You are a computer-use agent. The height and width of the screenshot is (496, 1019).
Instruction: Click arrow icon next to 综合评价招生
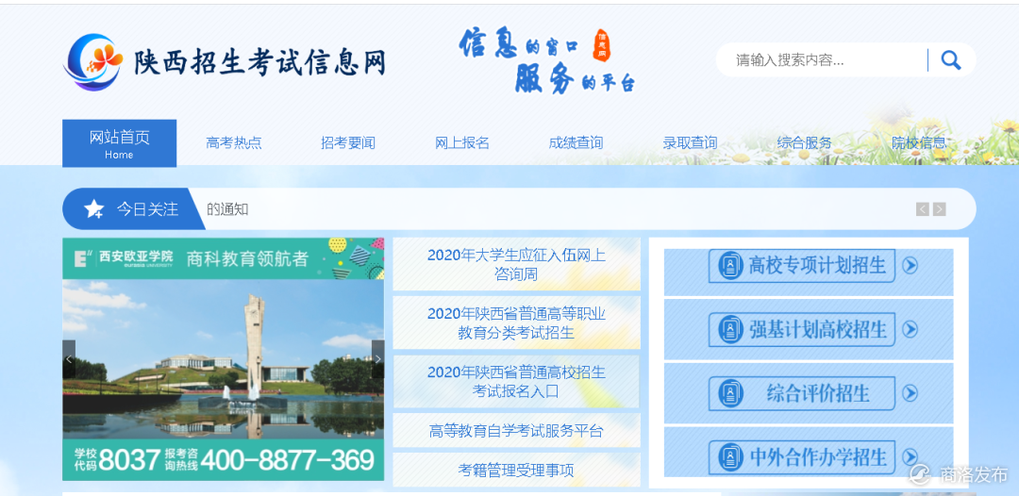910,393
